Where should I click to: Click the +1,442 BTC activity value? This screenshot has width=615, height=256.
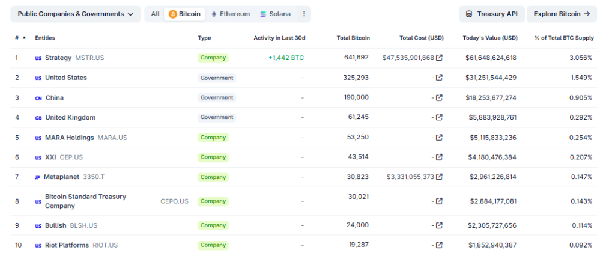tap(286, 58)
